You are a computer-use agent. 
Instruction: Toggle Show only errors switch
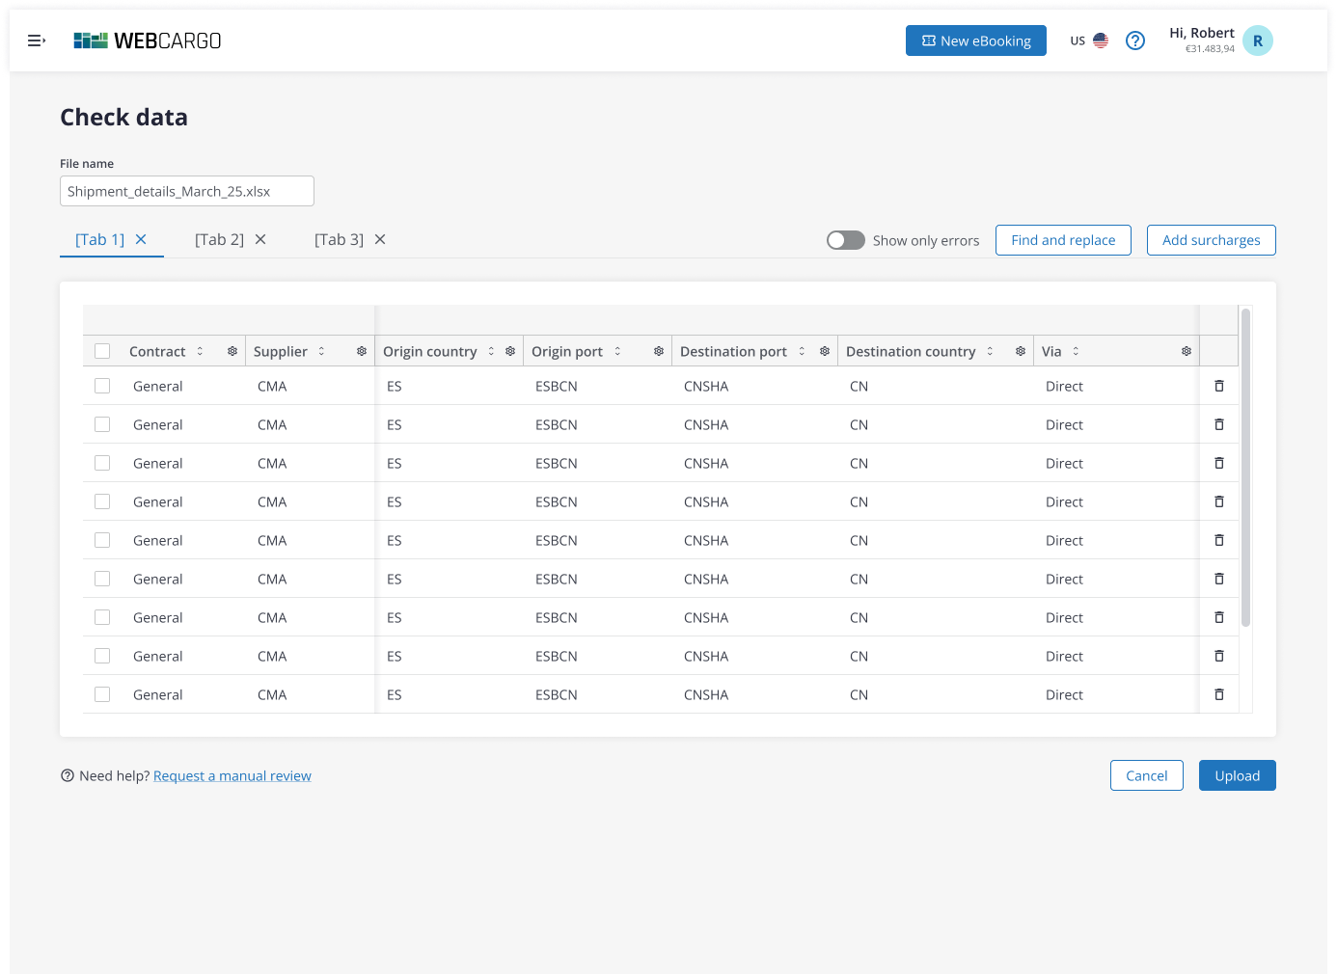[x=846, y=240]
